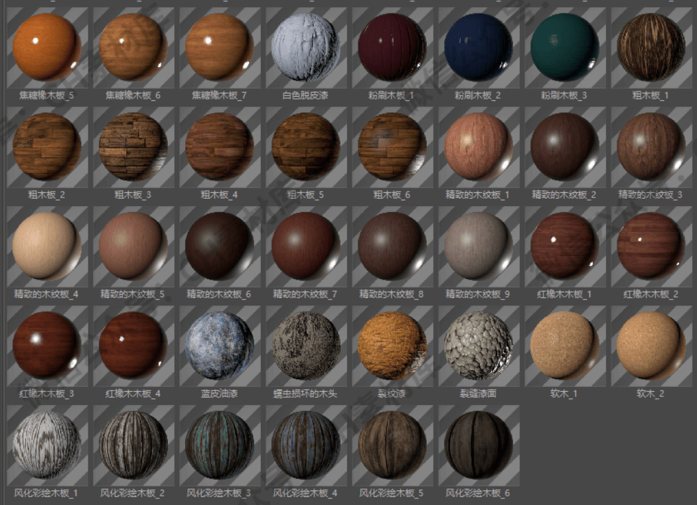Screen dimensions: 697x505
Task: Choose the dark 风化彩绘木板_6 material thumbnail
Action: point(478,445)
